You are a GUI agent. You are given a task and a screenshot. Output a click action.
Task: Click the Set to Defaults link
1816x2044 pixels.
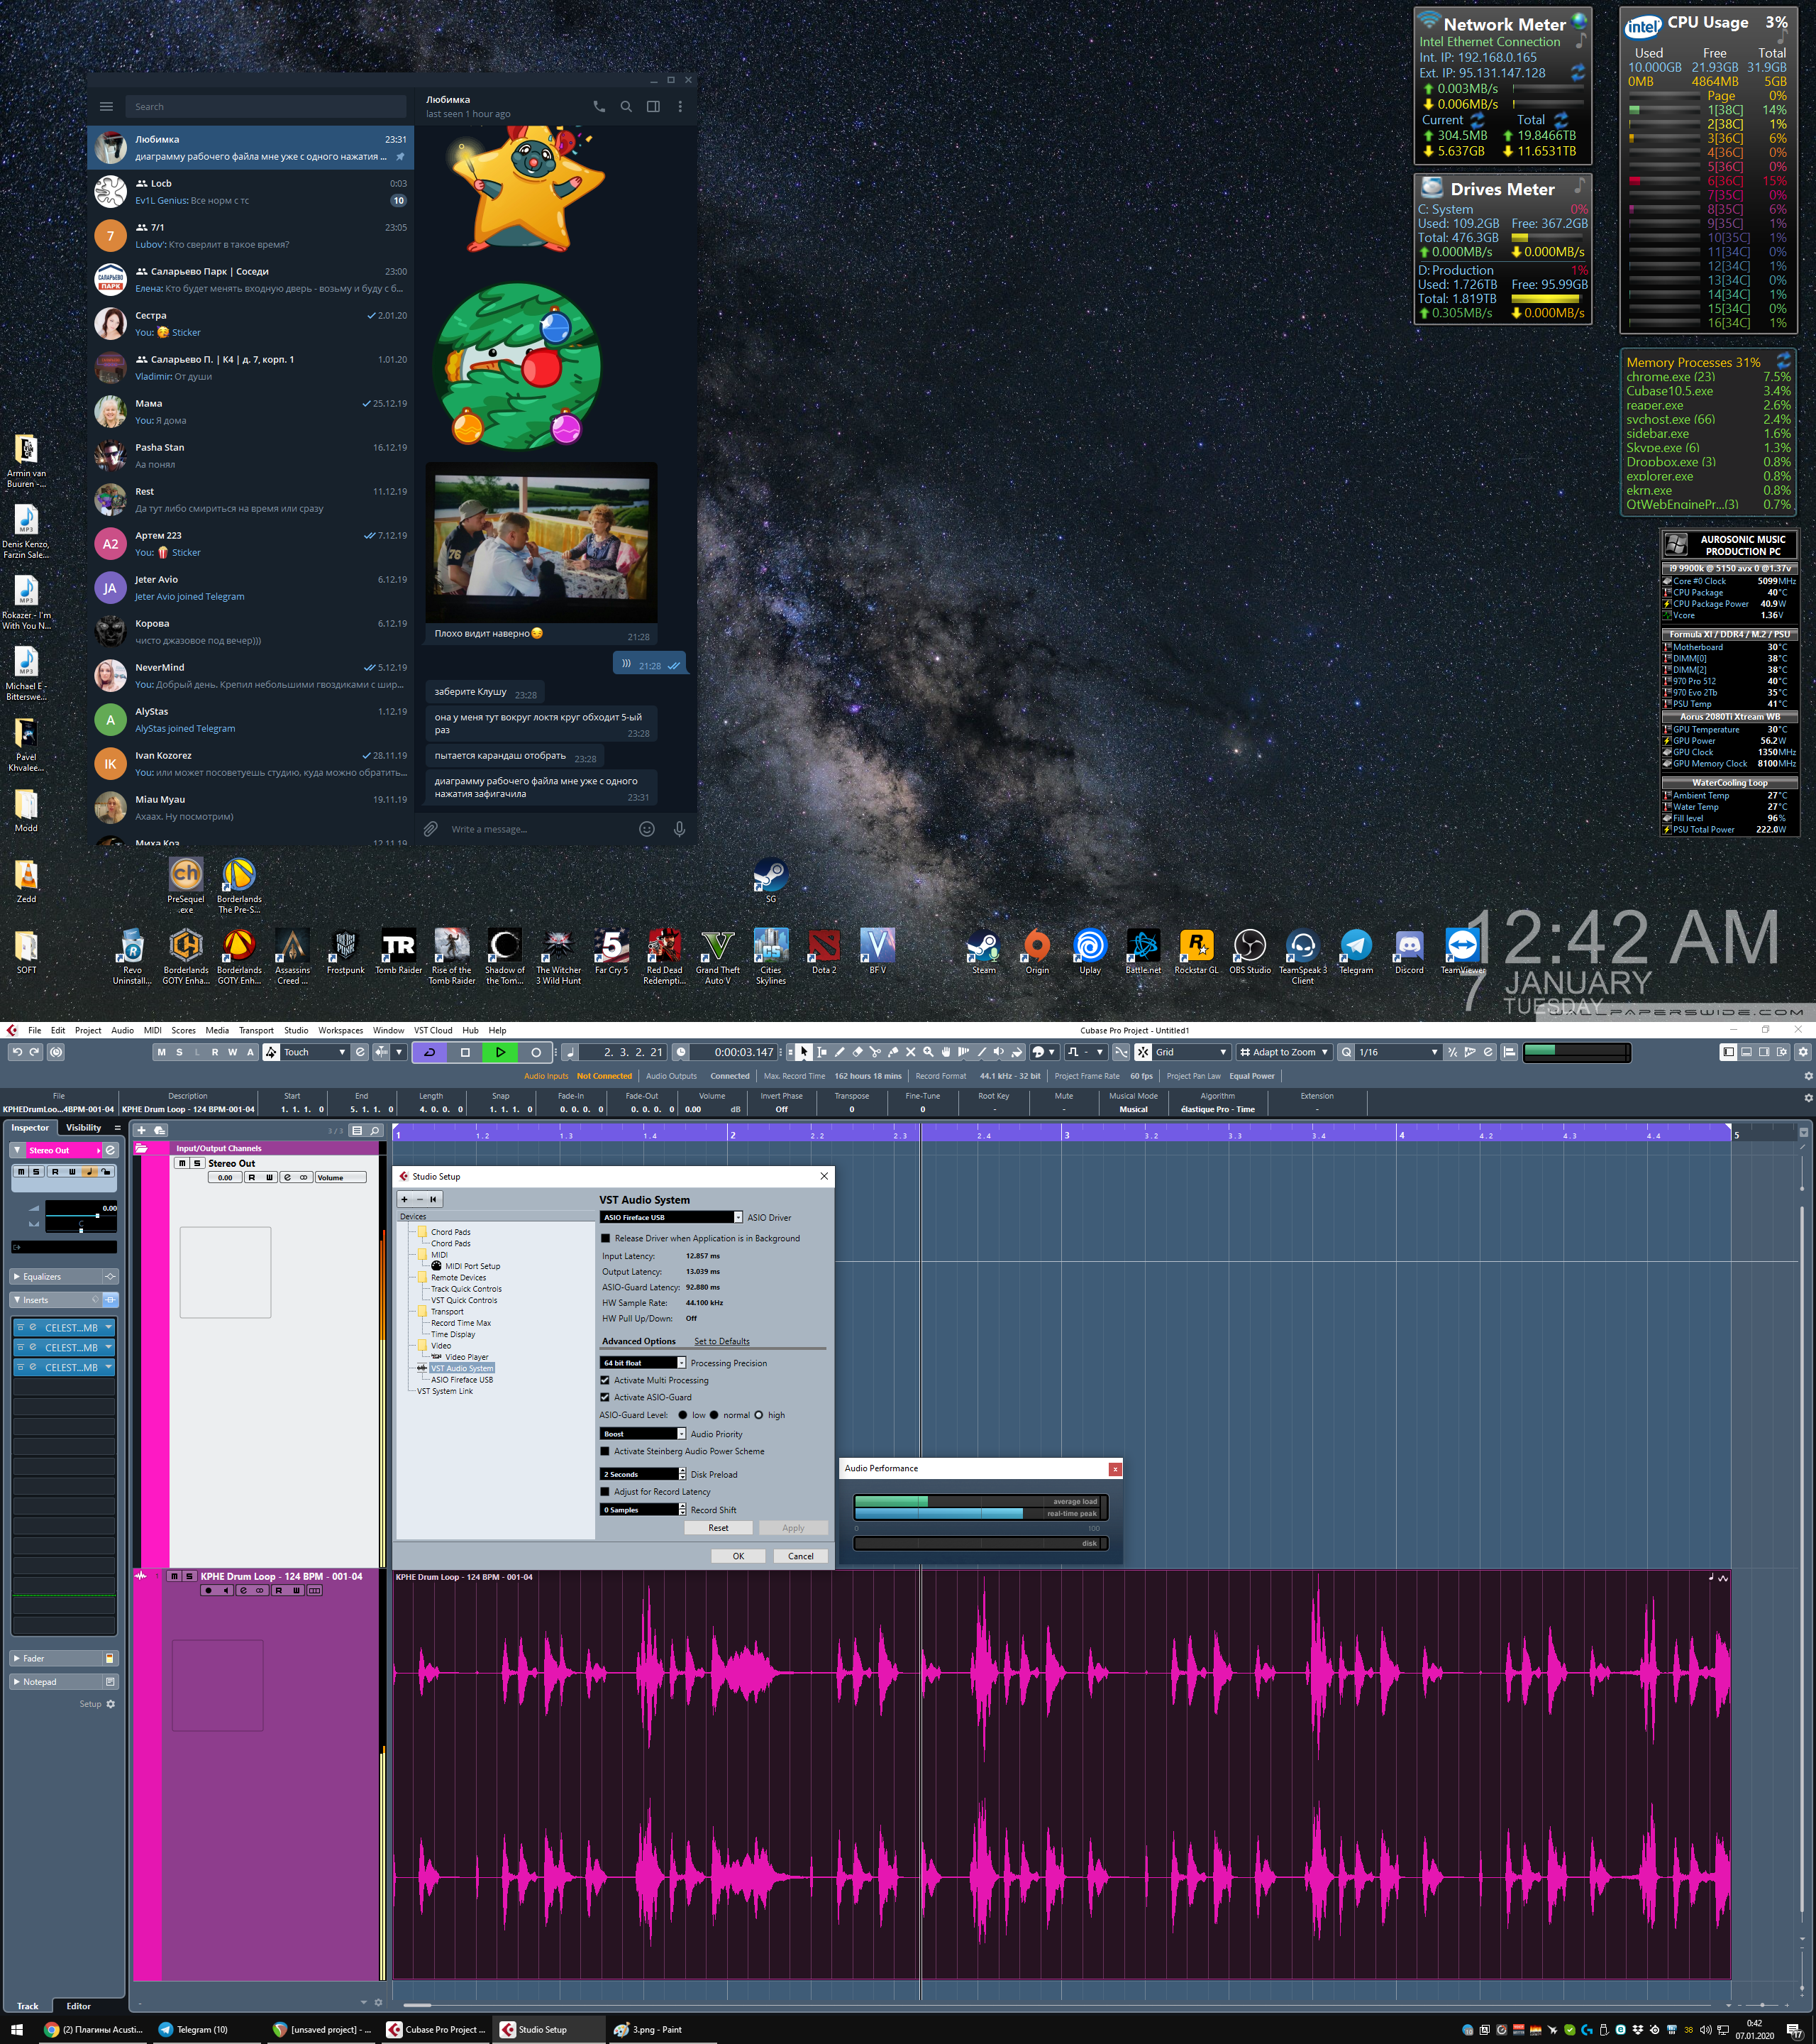coord(721,1341)
